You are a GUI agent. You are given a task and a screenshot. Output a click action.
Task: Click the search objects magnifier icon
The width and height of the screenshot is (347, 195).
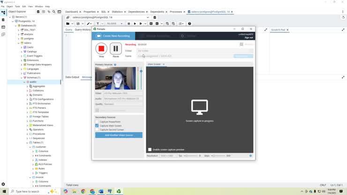(x=54, y=12)
